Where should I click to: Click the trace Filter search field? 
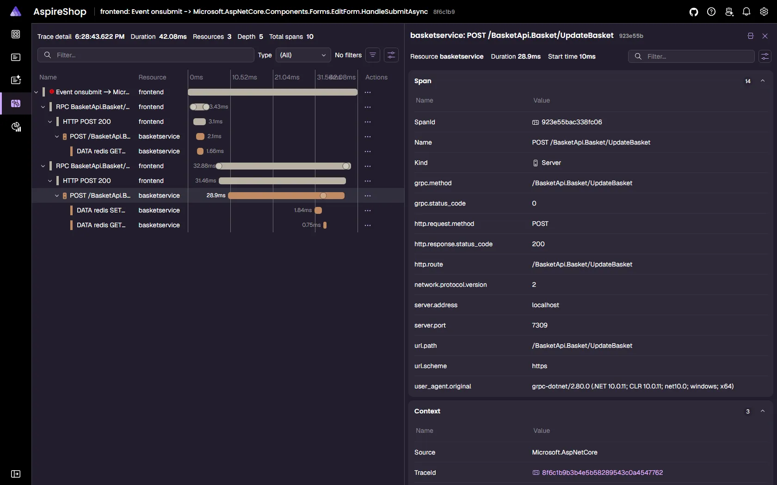146,55
